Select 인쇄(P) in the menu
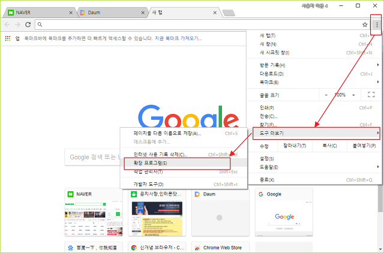 point(314,108)
